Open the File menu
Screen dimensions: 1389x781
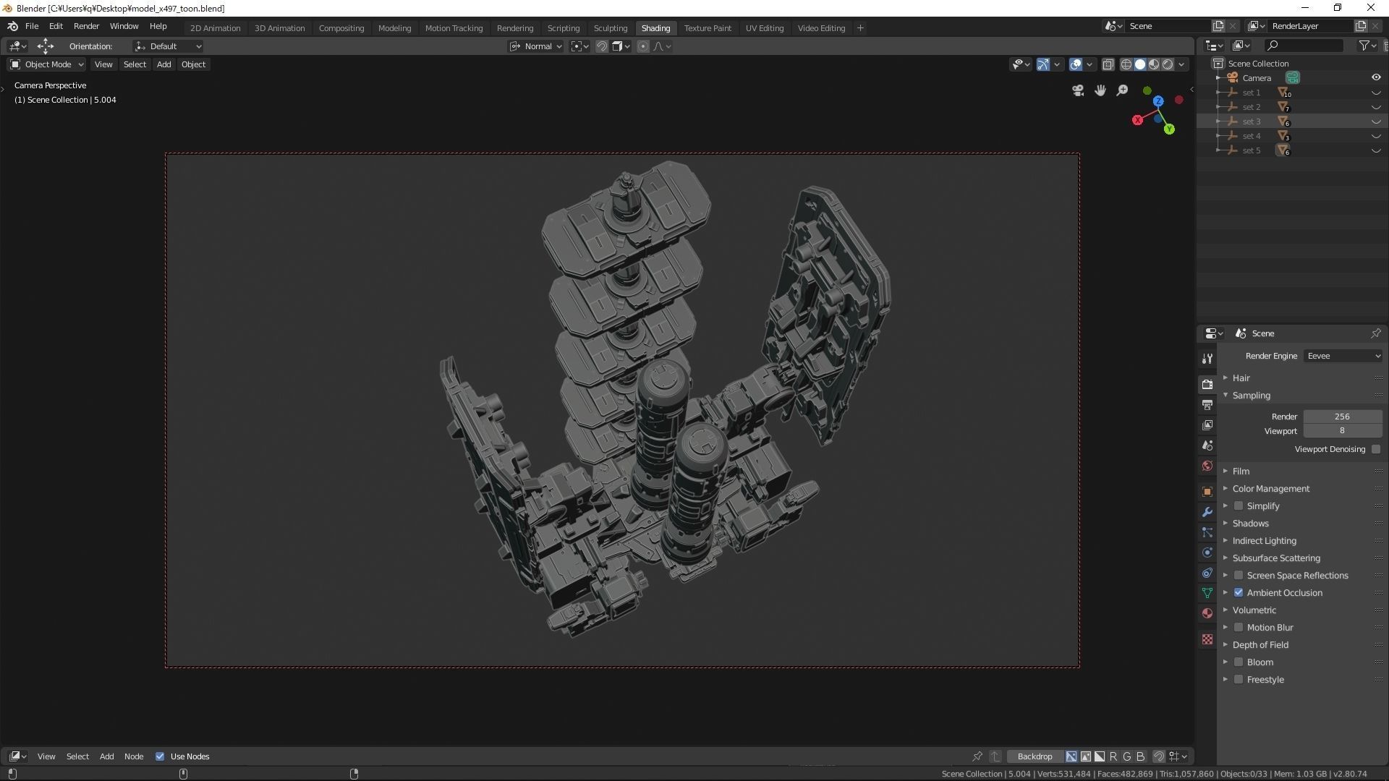32,26
